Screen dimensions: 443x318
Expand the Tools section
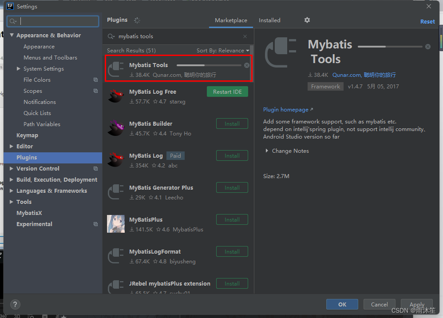point(12,202)
